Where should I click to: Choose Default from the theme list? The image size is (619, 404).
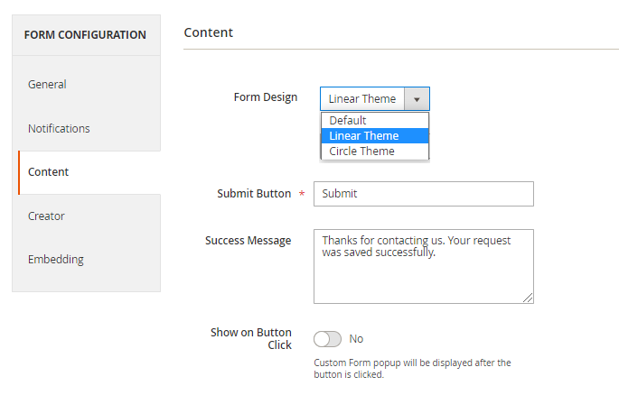pos(348,121)
